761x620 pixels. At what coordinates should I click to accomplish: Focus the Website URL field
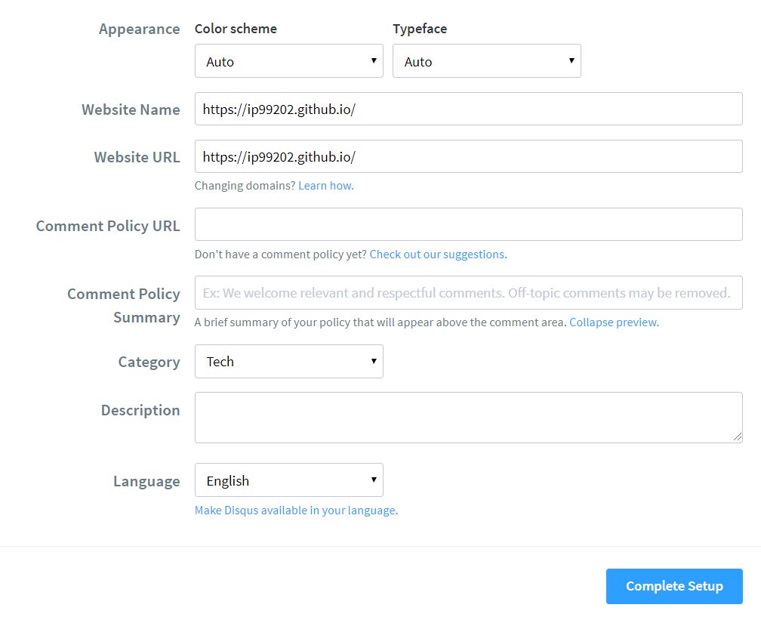[468, 156]
